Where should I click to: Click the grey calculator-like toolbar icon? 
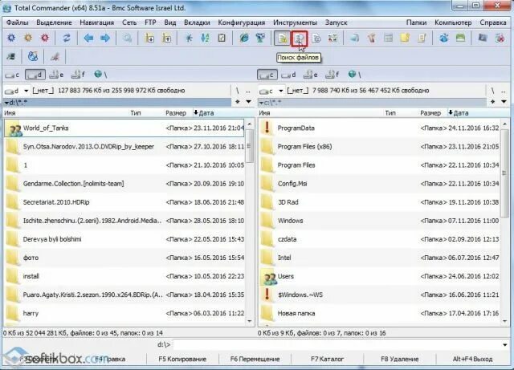click(388, 38)
